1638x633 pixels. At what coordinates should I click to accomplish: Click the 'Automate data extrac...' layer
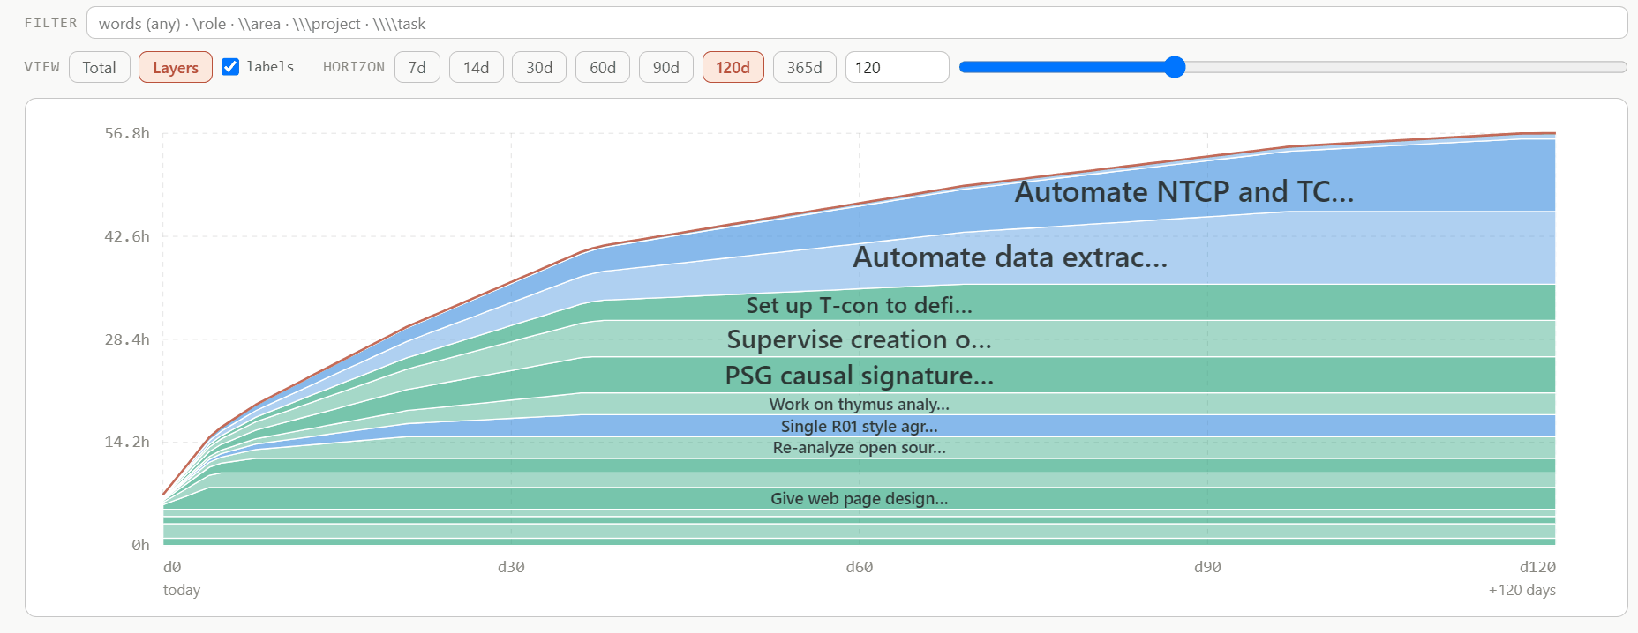[1010, 257]
